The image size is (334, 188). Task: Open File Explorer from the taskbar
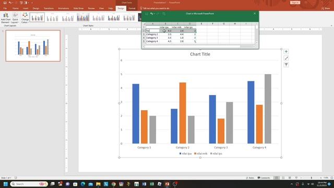point(98,184)
